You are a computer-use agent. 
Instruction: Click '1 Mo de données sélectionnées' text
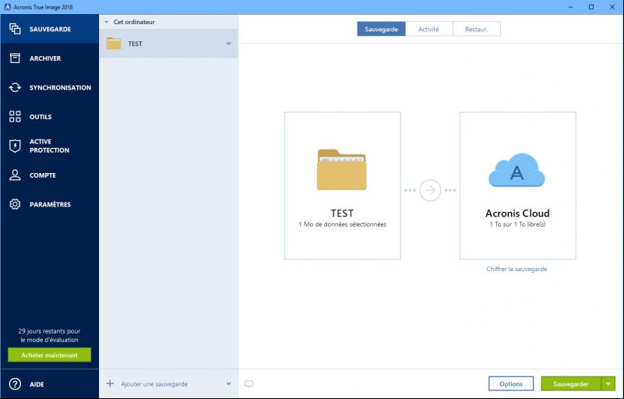(342, 224)
